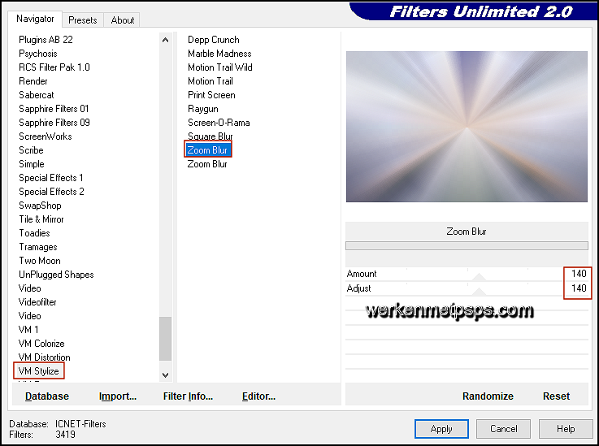This screenshot has width=599, height=446.
Task: Select Special Effects 2 category
Action: [x=51, y=192]
